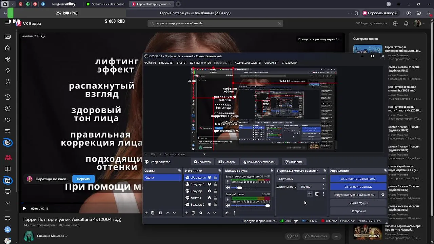Click the Перейти ad button
The width and height of the screenshot is (434, 244).
coord(83,179)
